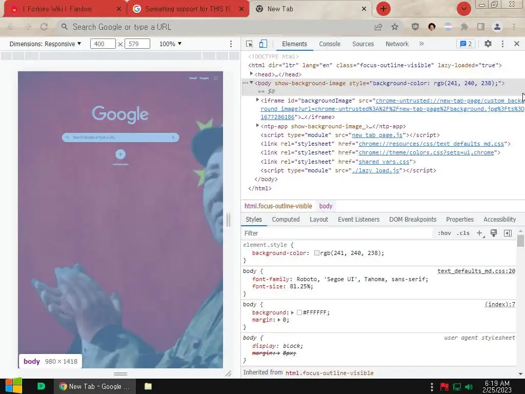This screenshot has width=525, height=394.
Task: Open color picker for rgb(241, 240, 238) swatch
Action: [316, 253]
